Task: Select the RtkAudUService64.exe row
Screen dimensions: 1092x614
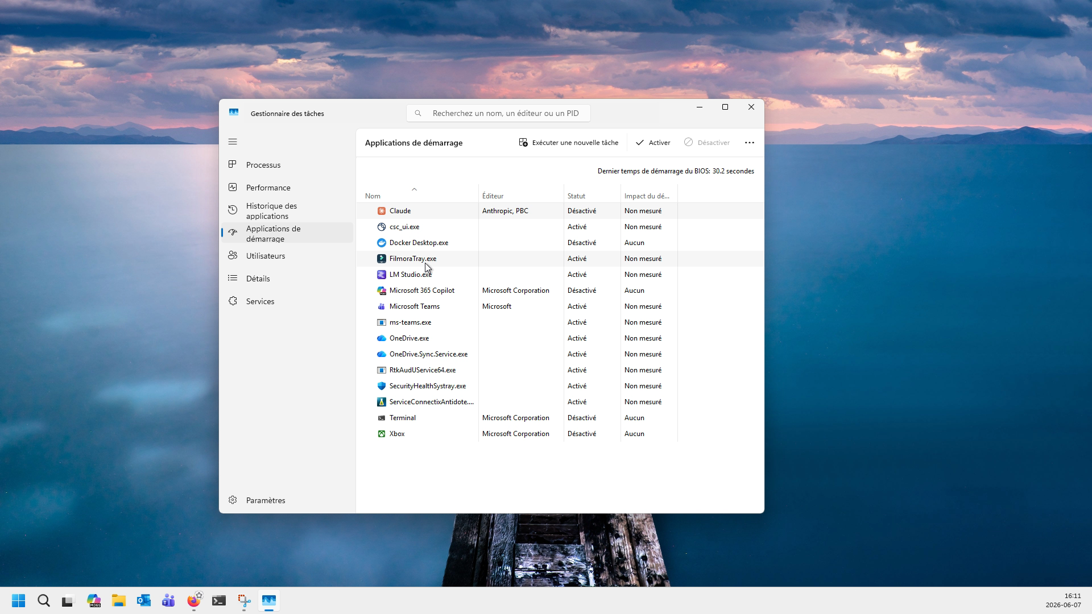Action: (x=560, y=370)
